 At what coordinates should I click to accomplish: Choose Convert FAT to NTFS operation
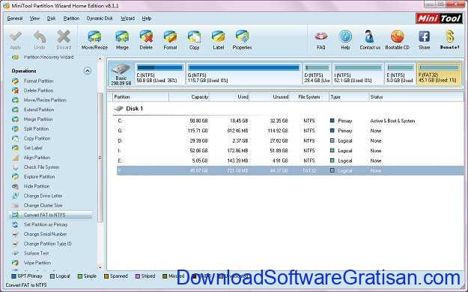pos(44,215)
